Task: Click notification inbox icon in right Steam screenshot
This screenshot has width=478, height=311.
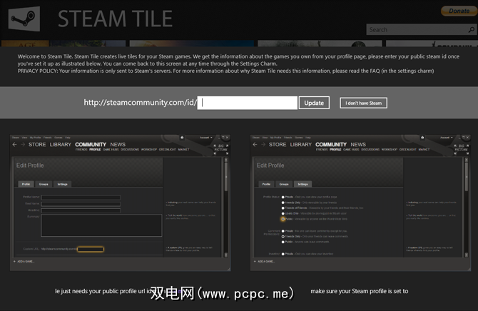Action: coord(422,138)
